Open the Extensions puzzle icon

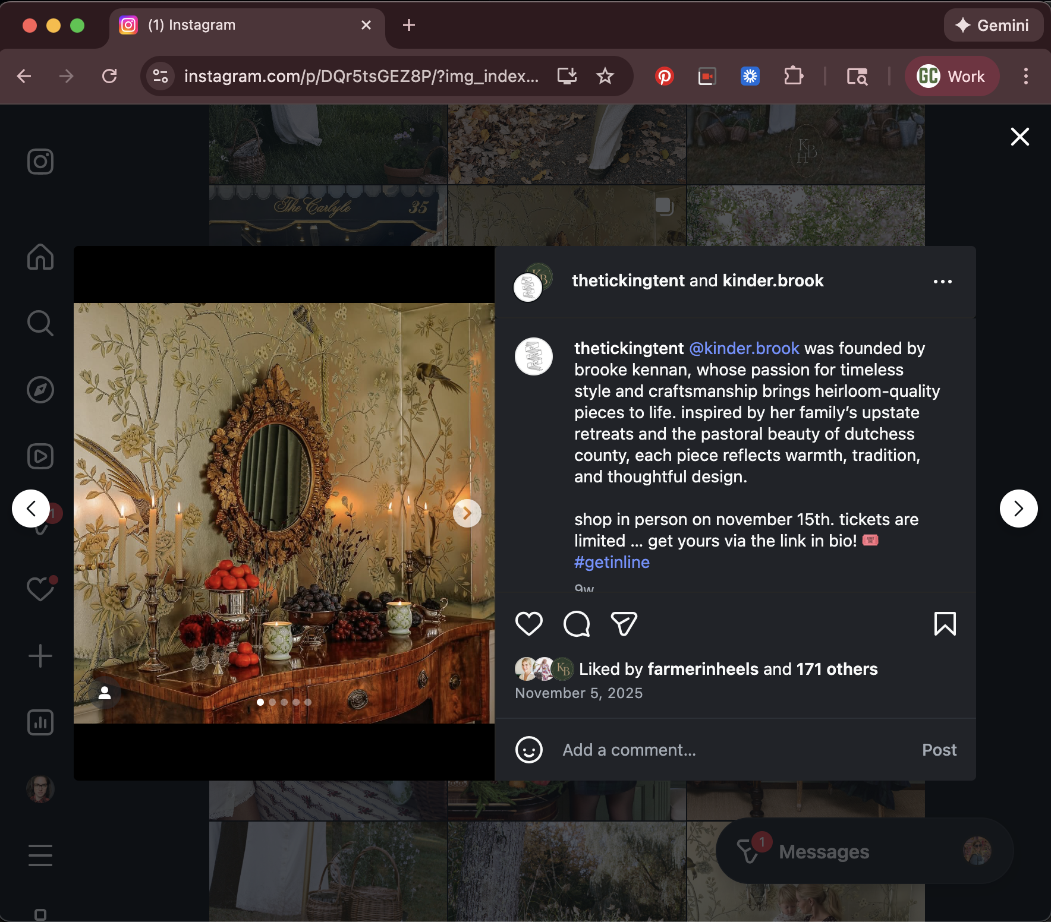point(794,76)
